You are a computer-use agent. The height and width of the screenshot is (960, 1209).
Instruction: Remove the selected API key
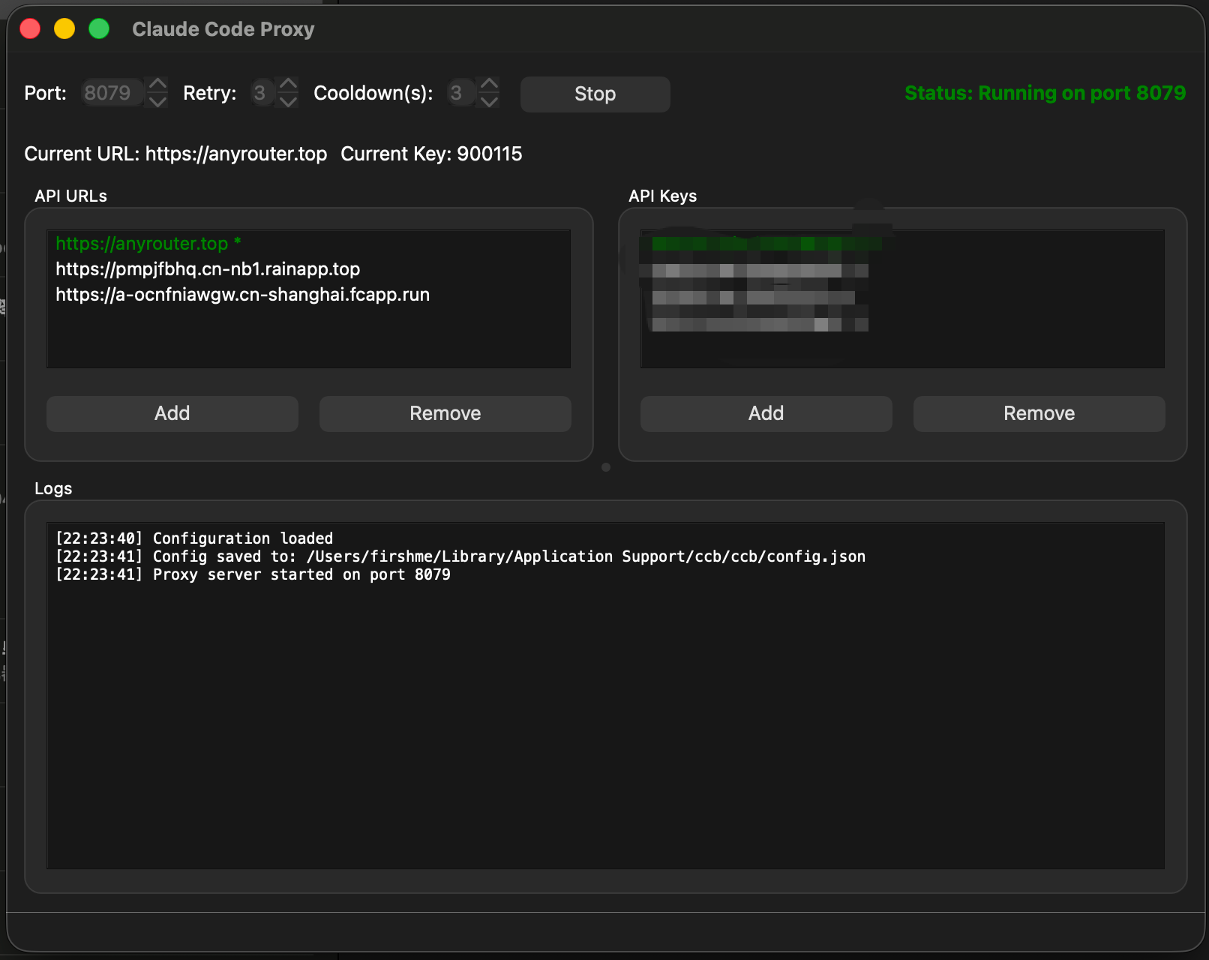(x=1039, y=413)
